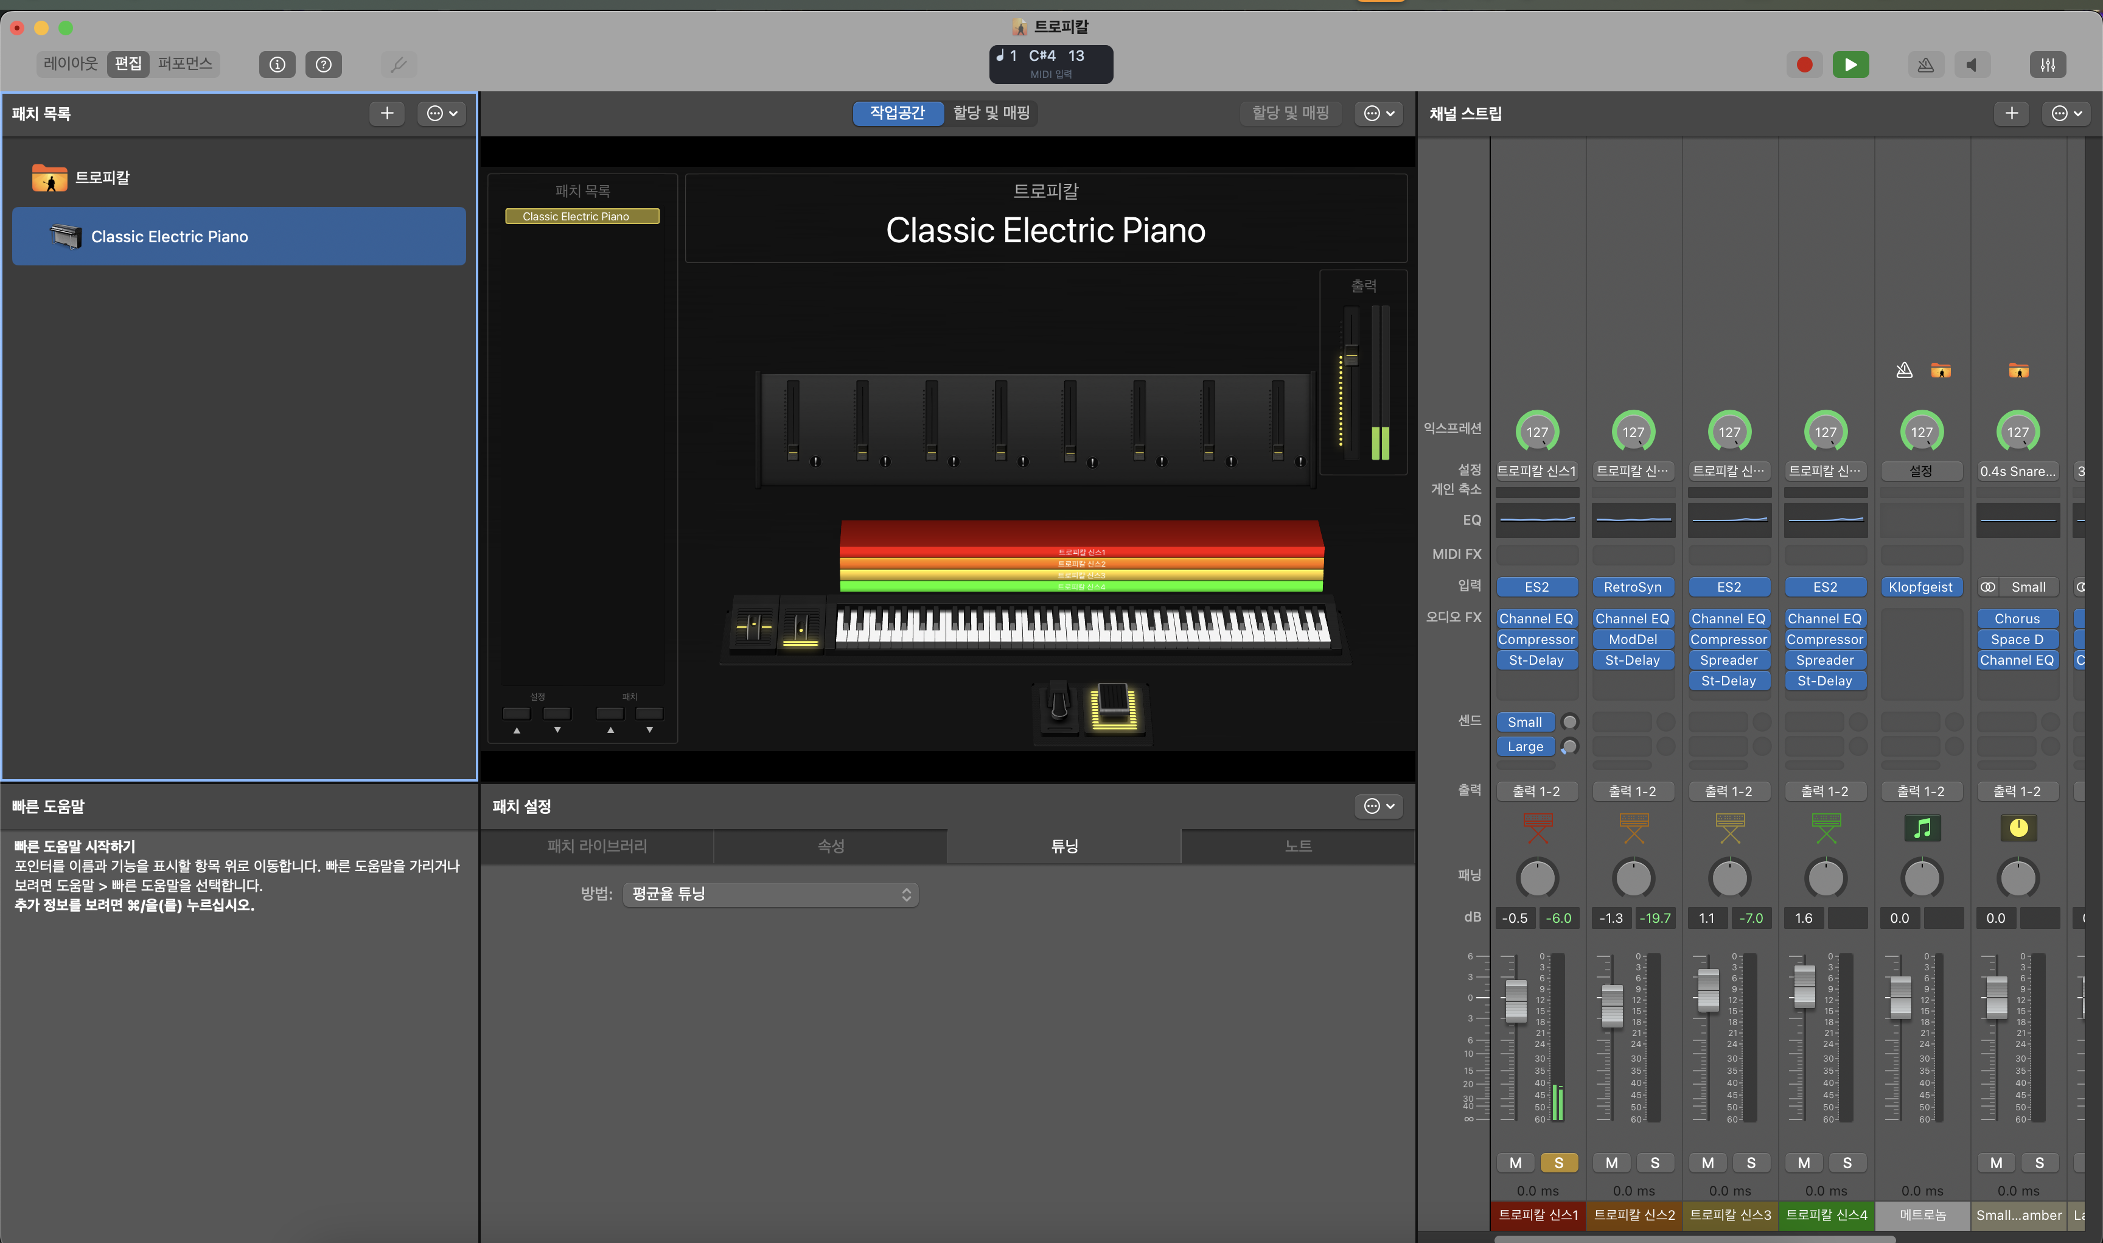
Task: Click the Large send slot
Action: (x=1526, y=746)
